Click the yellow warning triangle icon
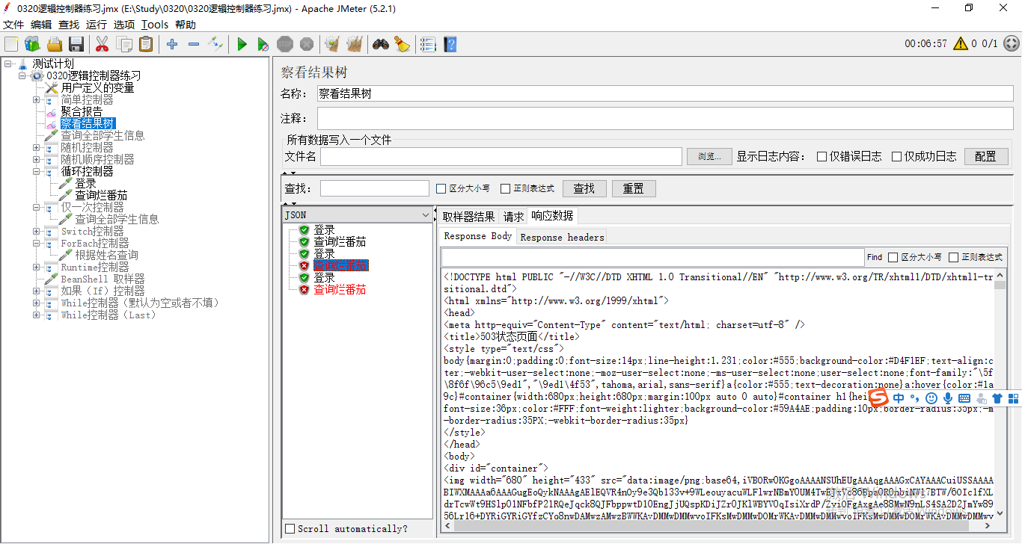This screenshot has width=1022, height=544. point(961,43)
